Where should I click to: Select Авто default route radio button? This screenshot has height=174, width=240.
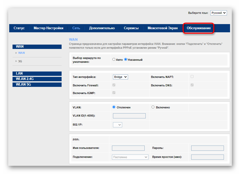pyautogui.click(x=114, y=59)
